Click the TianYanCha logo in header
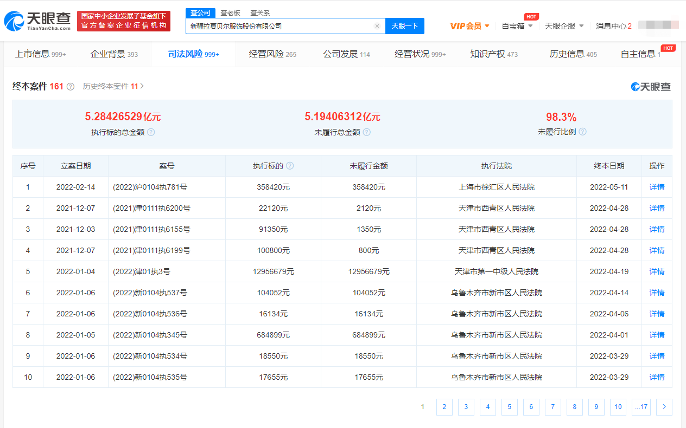Viewport: 686px width, 428px height. point(37,21)
